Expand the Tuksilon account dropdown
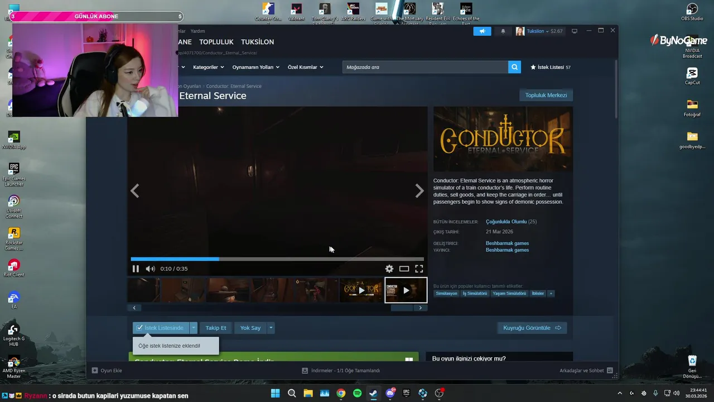714x402 pixels. coord(539,31)
